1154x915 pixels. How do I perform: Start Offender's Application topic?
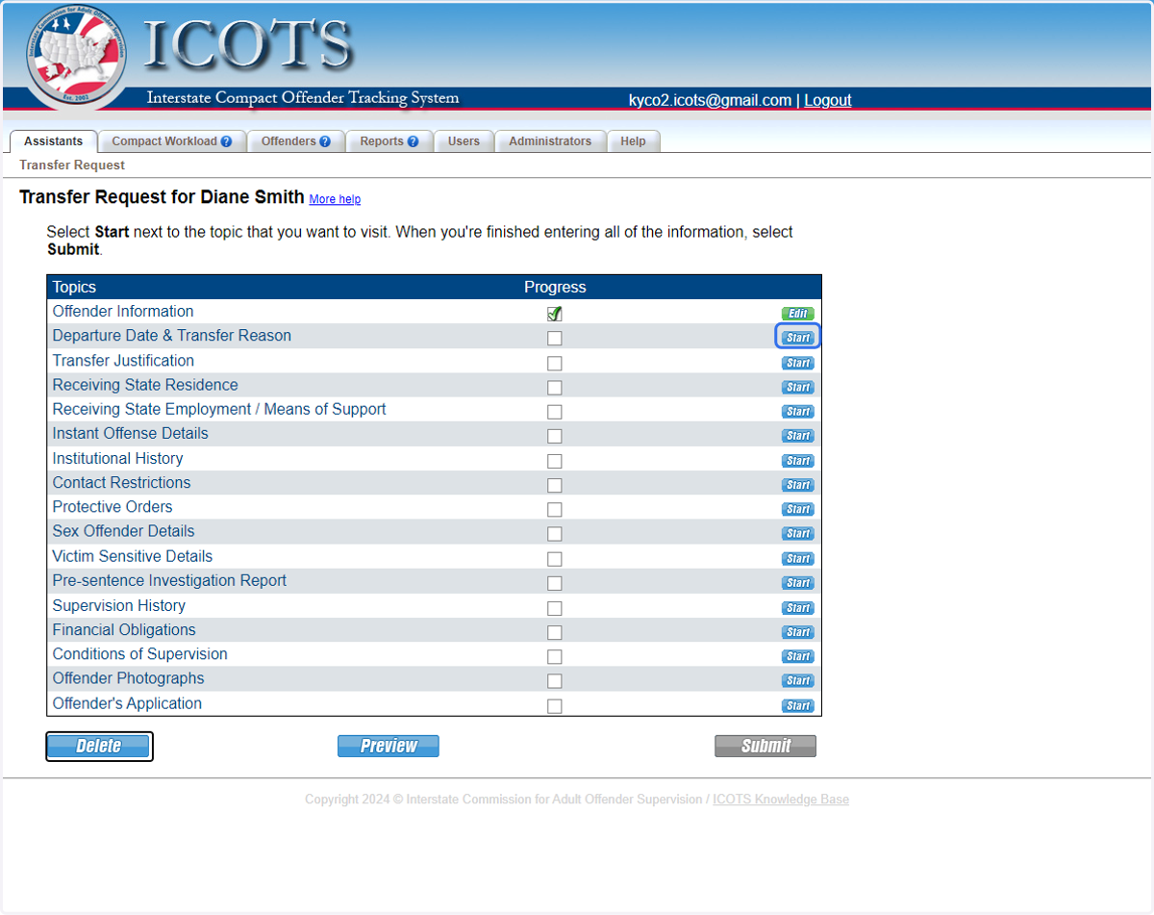pos(797,705)
